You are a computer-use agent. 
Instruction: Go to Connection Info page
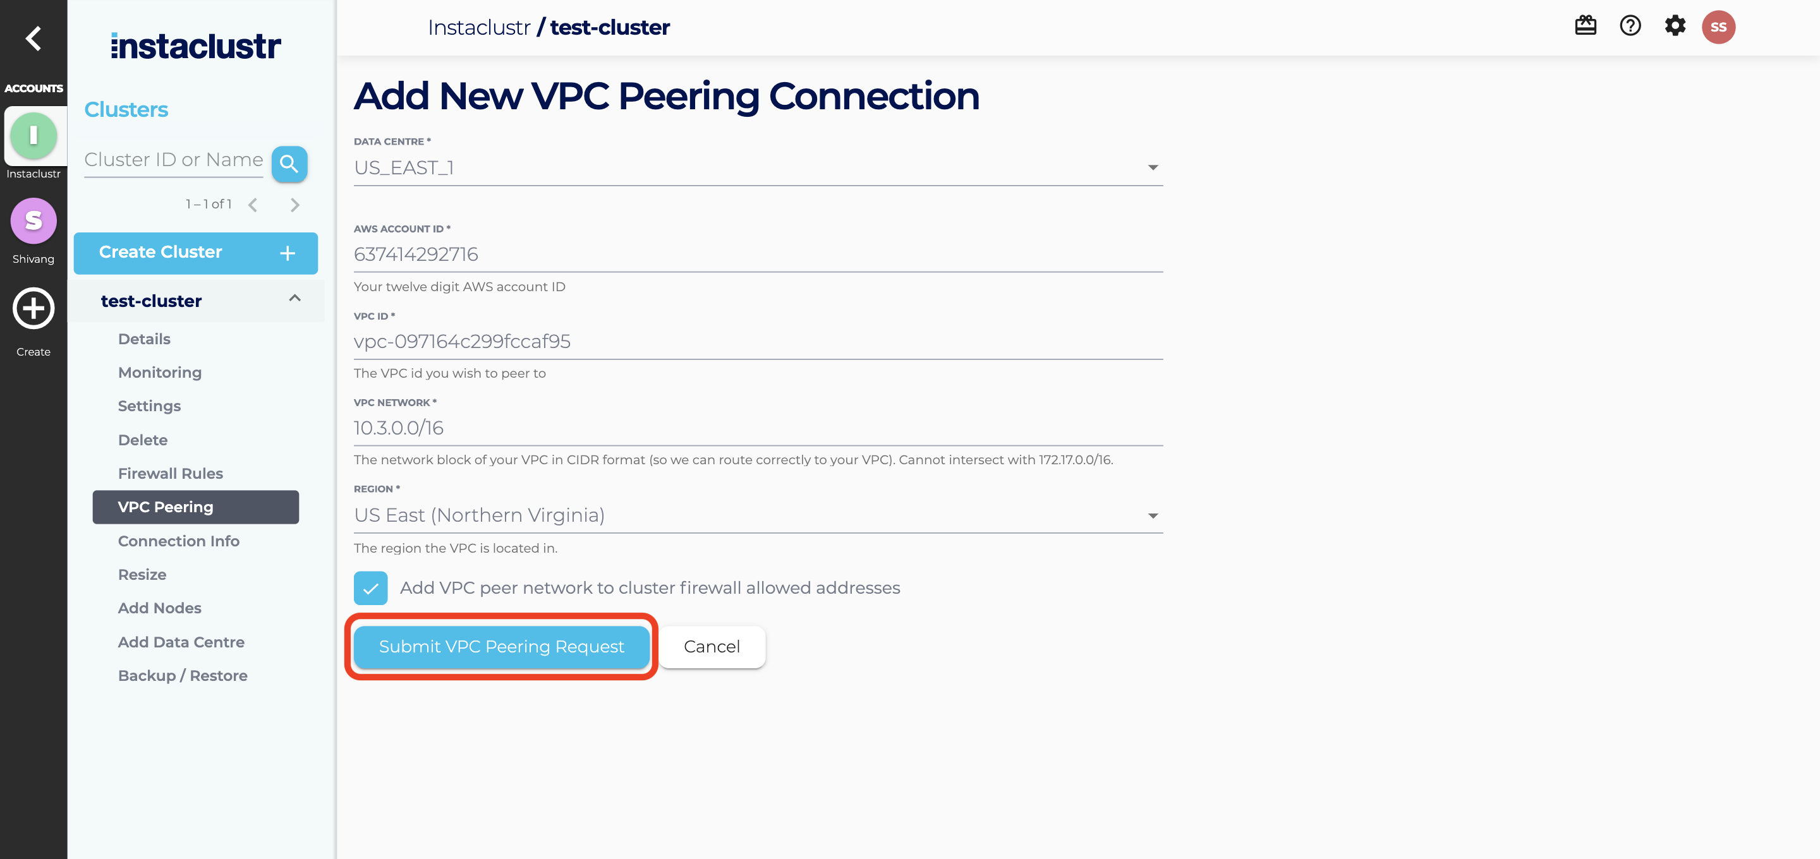[x=179, y=541]
